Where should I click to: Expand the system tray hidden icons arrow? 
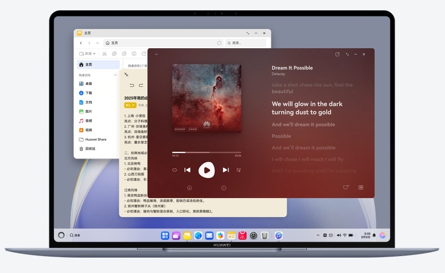318,235
